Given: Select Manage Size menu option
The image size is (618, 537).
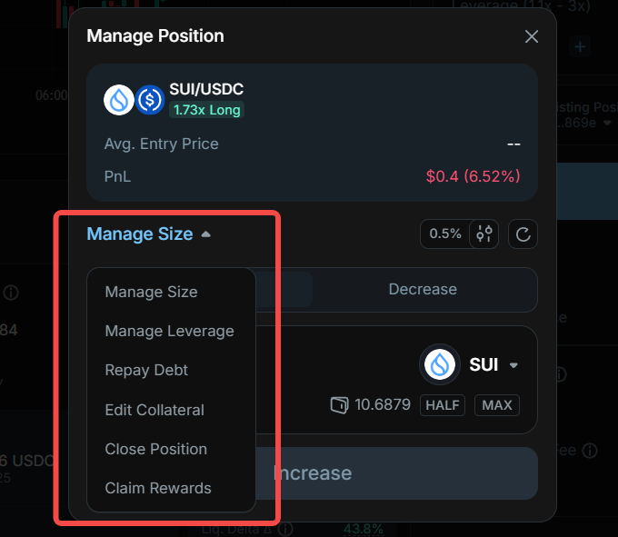Looking at the screenshot, I should 151,292.
